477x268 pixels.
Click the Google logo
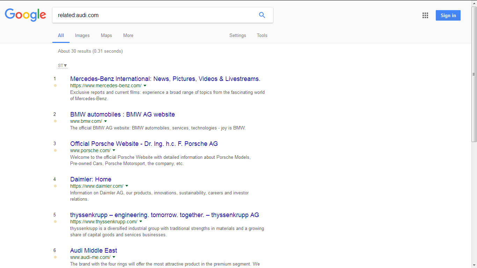(x=25, y=15)
